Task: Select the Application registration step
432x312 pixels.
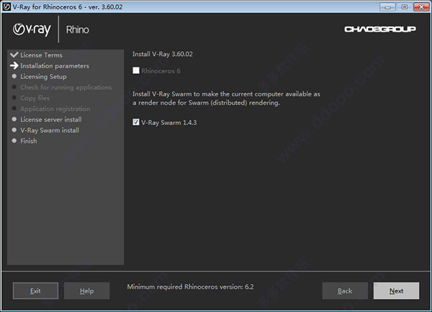Action: (x=55, y=109)
